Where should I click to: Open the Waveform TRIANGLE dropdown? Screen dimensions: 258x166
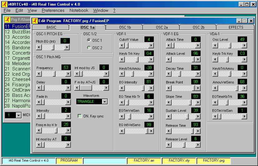(x=105, y=102)
